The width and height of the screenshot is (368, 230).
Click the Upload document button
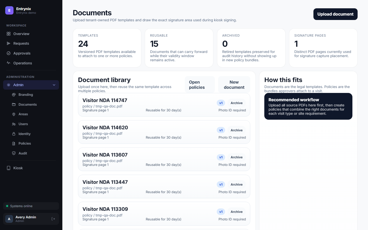[335, 14]
